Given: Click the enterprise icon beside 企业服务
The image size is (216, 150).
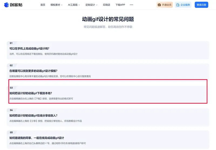Looking at the screenshot, I should [178, 5].
